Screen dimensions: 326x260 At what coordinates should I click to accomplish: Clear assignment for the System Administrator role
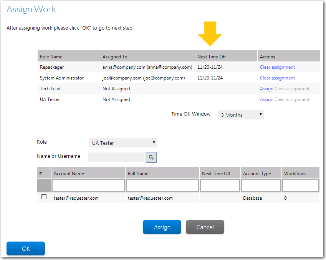pyautogui.click(x=277, y=78)
